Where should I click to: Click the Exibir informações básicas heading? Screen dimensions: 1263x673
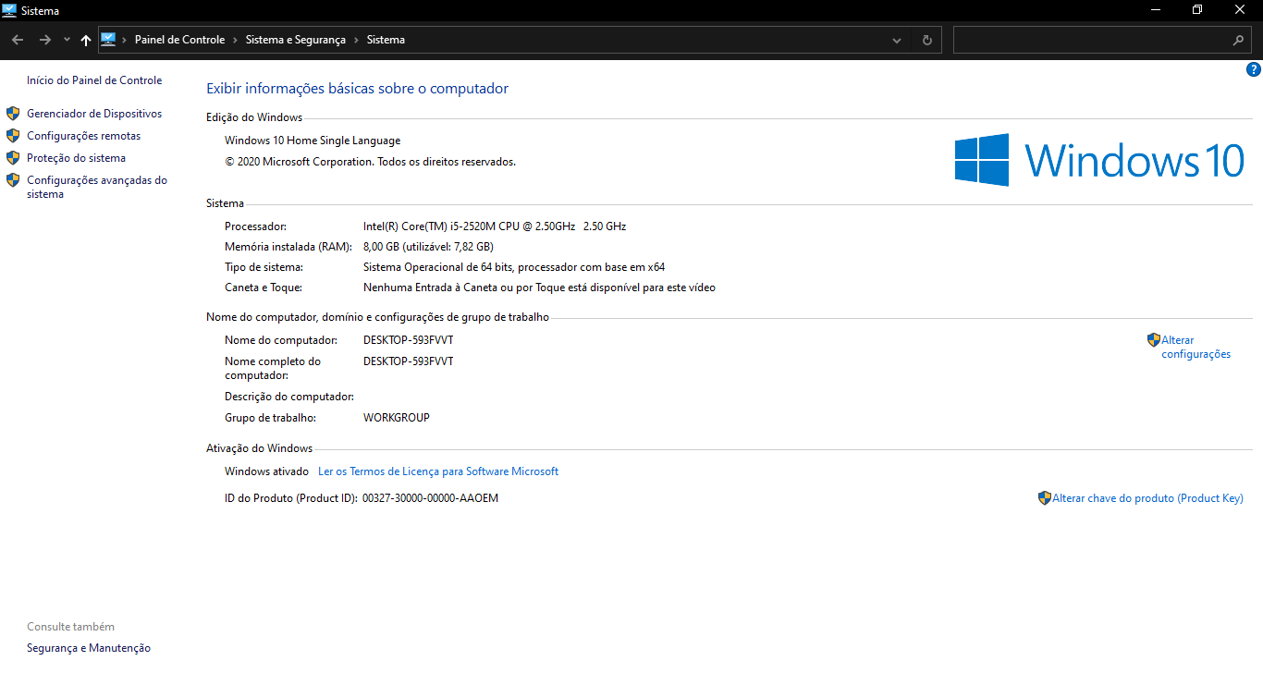[x=357, y=89]
